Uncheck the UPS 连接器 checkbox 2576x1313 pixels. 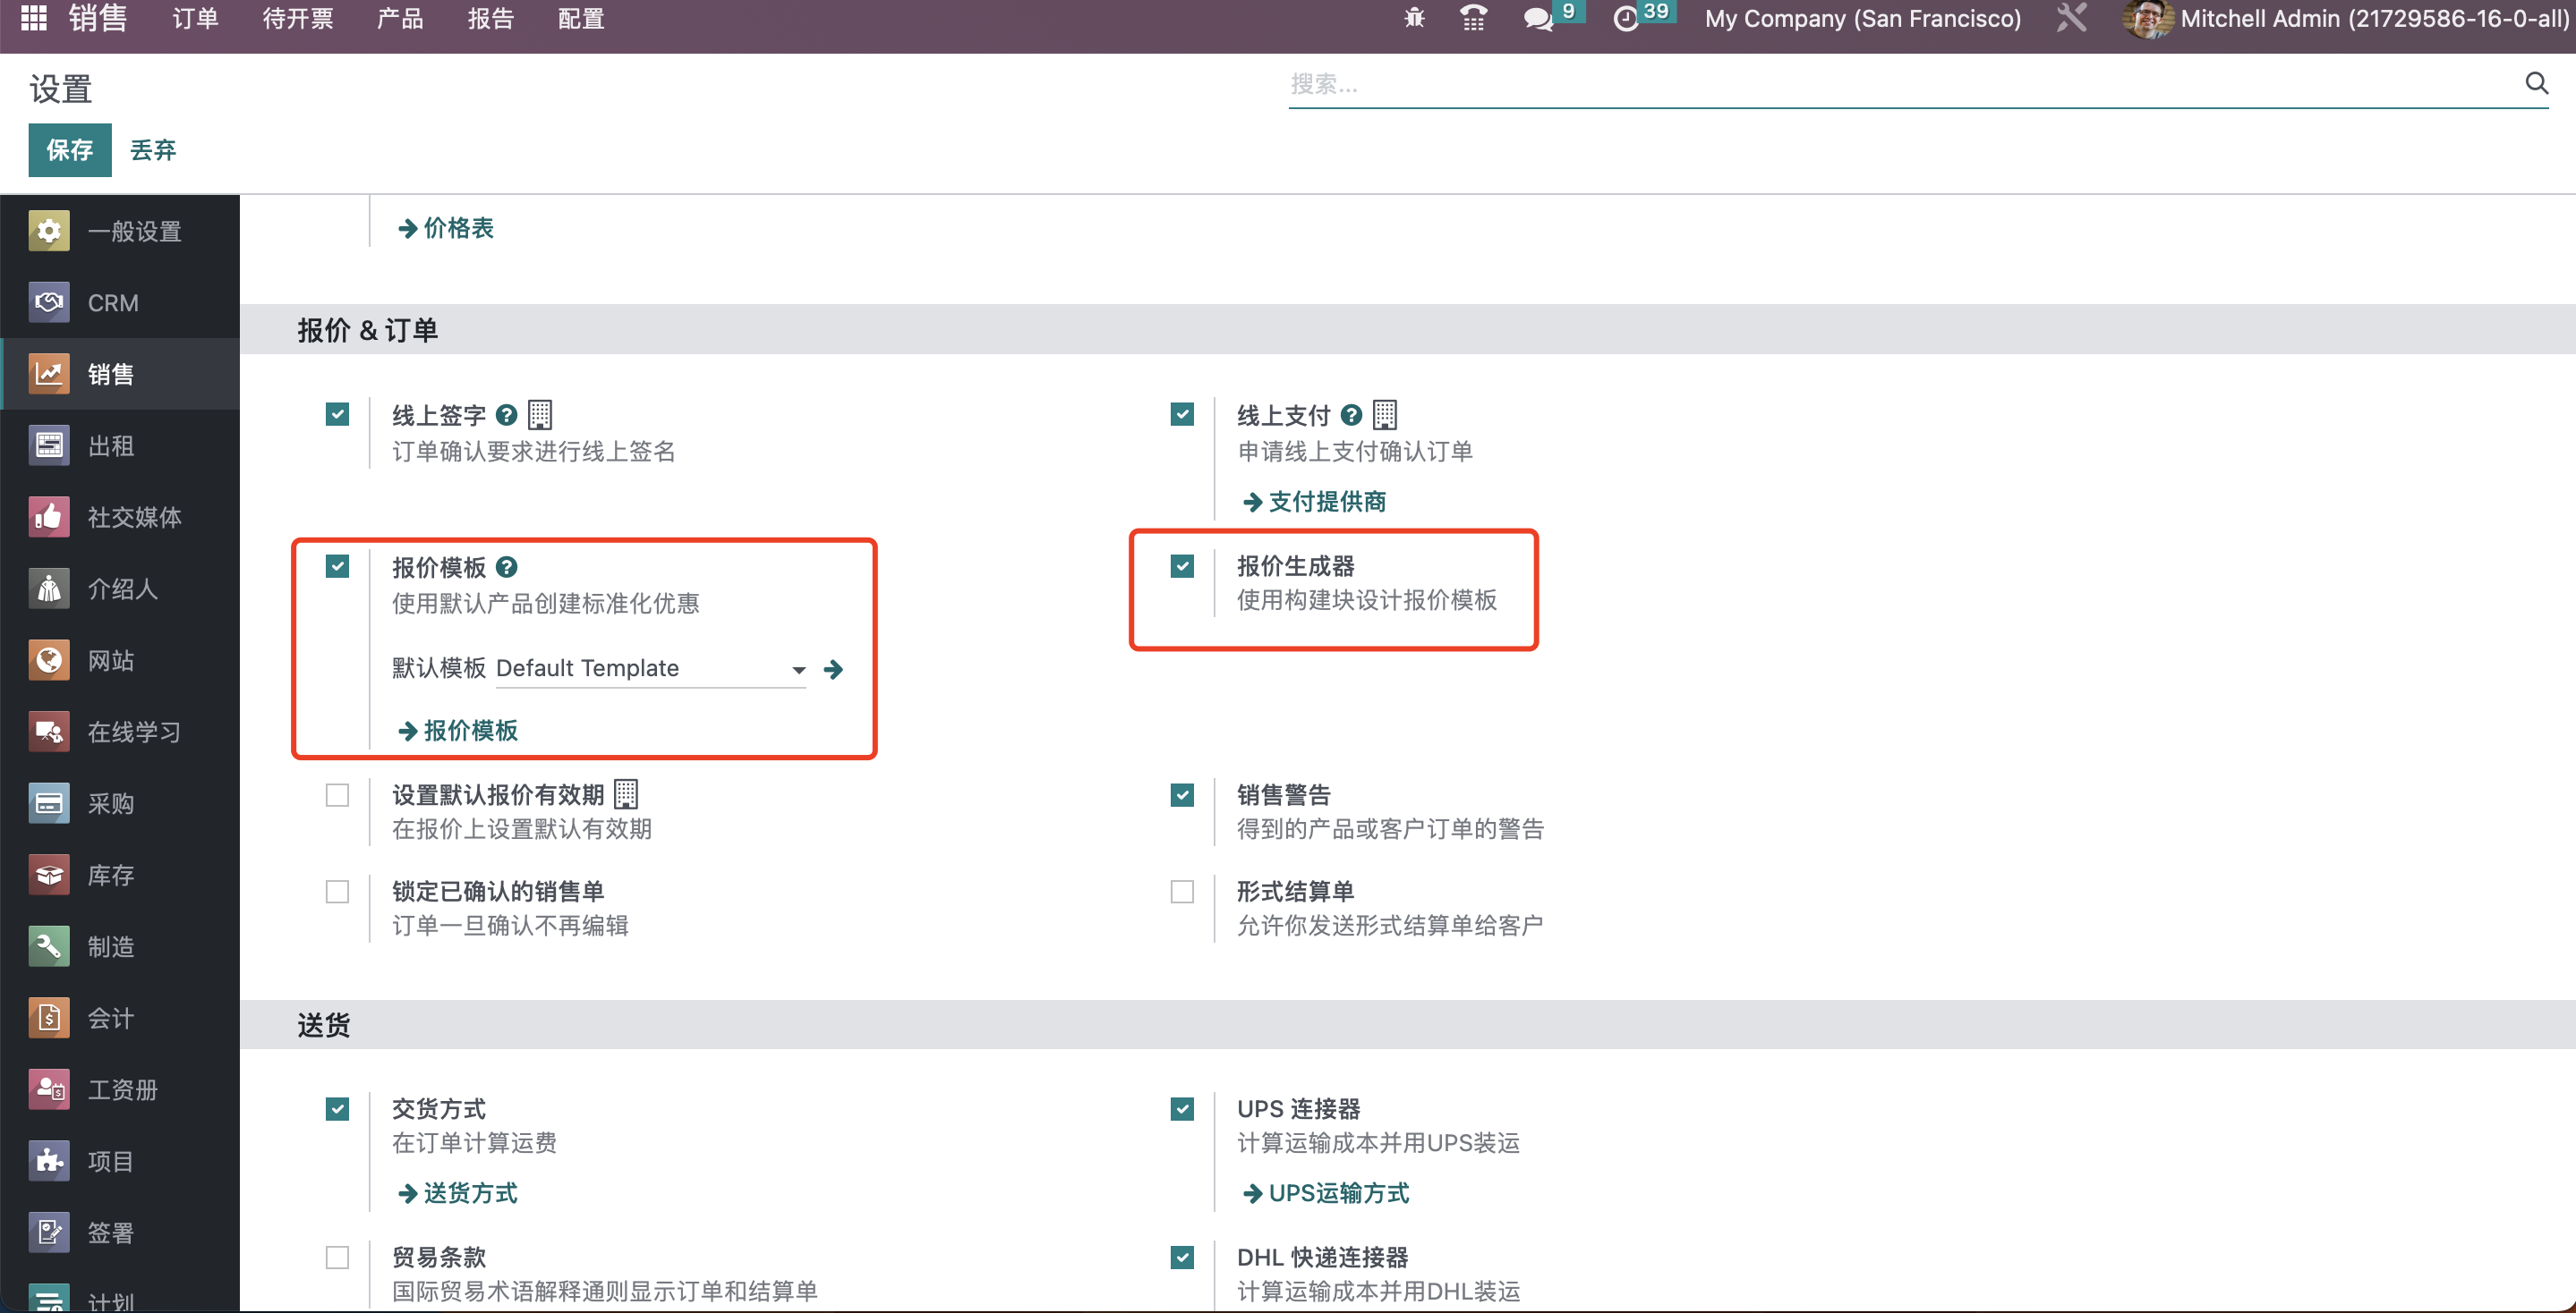(x=1182, y=1109)
